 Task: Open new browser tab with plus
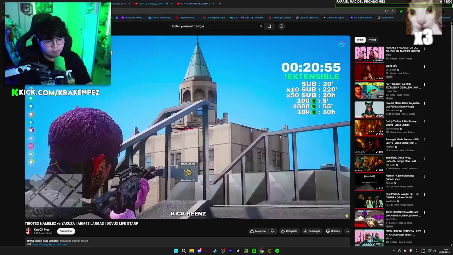220,4
